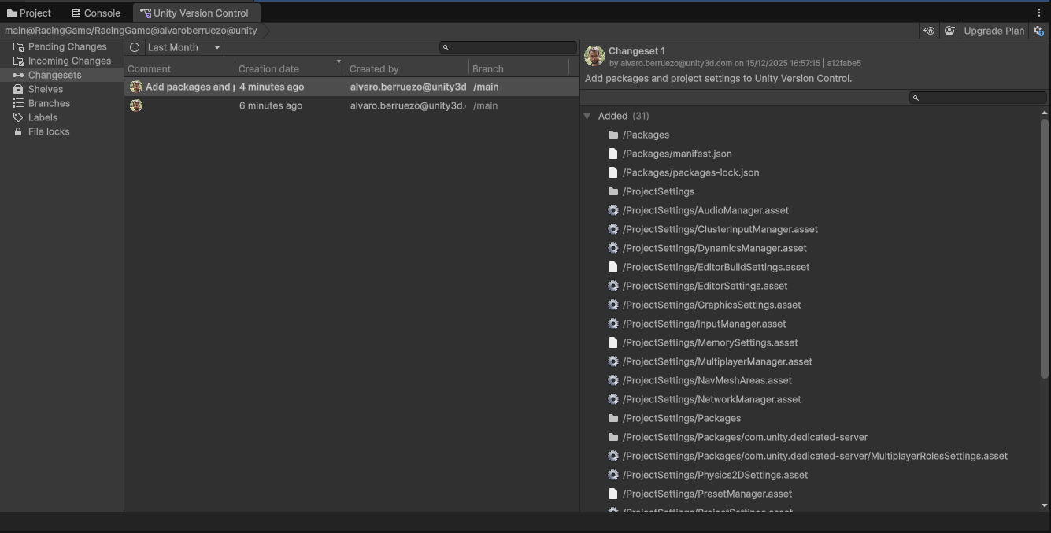This screenshot has height=533, width=1051.
Task: Select the changeset from 6 minutes ago
Action: (271, 105)
